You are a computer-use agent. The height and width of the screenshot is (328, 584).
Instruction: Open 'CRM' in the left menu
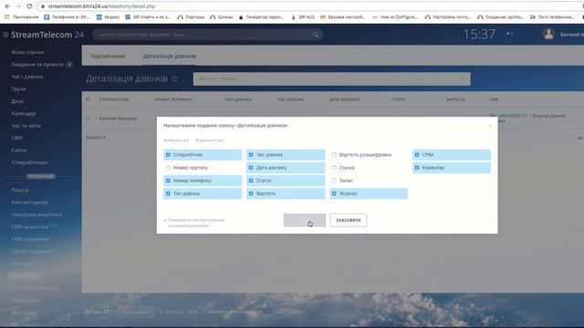point(16,138)
